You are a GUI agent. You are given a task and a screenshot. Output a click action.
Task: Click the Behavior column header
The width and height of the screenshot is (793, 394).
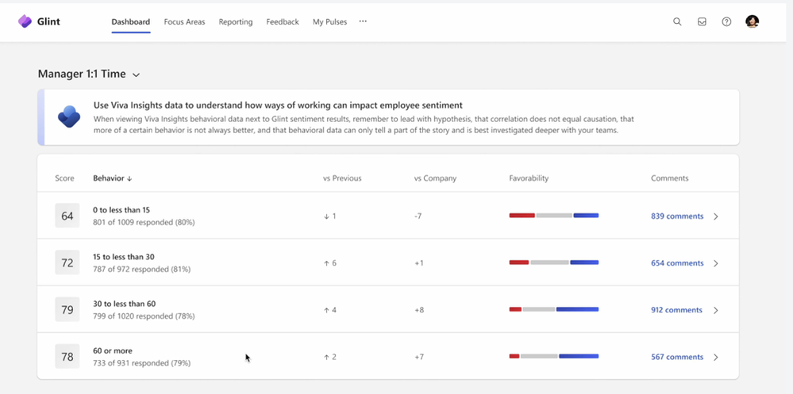pyautogui.click(x=109, y=178)
